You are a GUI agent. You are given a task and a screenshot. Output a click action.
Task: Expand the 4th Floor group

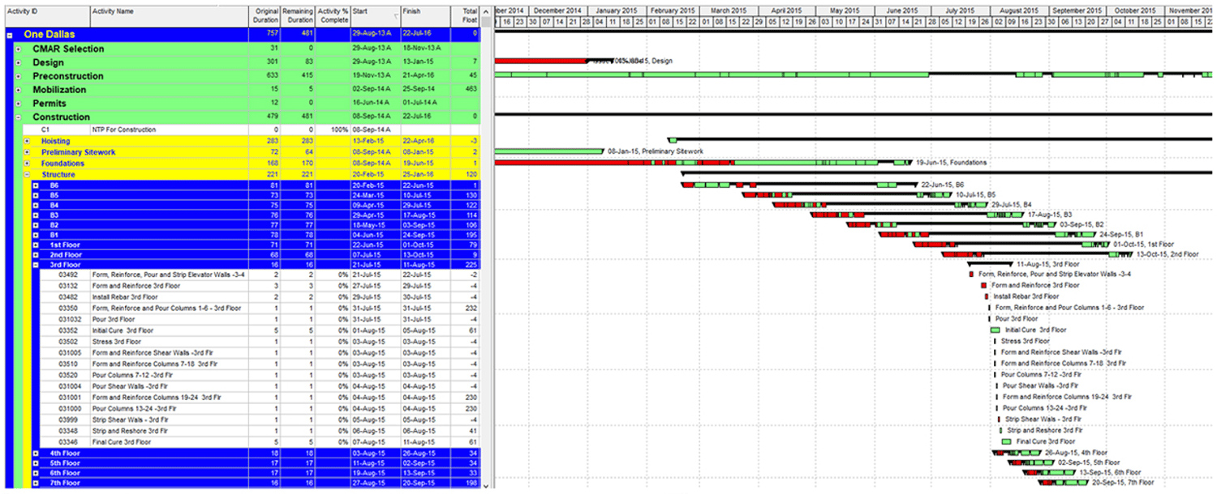point(36,453)
